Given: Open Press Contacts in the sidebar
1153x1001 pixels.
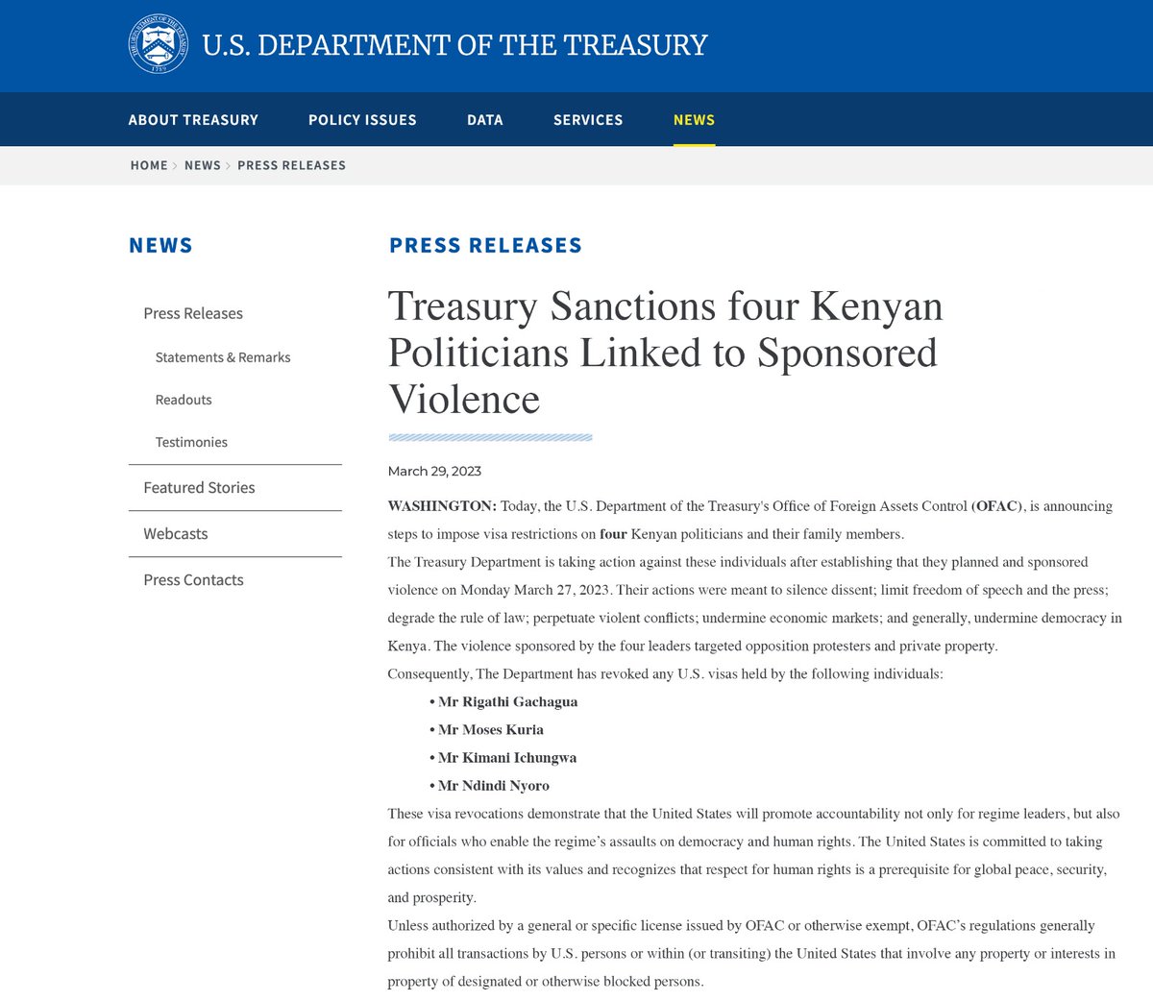Looking at the screenshot, I should pyautogui.click(x=193, y=580).
